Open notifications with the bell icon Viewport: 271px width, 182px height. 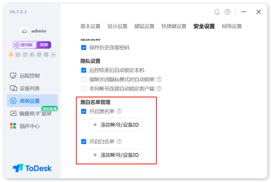pos(217,12)
